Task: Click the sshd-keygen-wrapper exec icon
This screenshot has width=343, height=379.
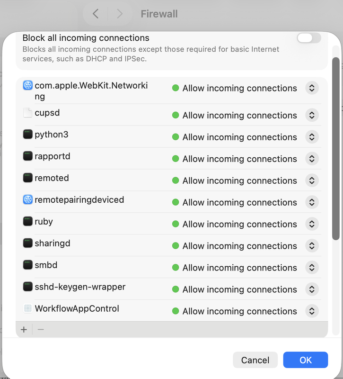Action: 28,287
